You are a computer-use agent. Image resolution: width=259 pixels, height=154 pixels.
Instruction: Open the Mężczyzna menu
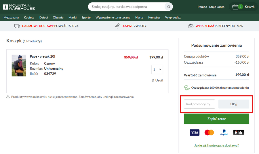(x=11, y=18)
